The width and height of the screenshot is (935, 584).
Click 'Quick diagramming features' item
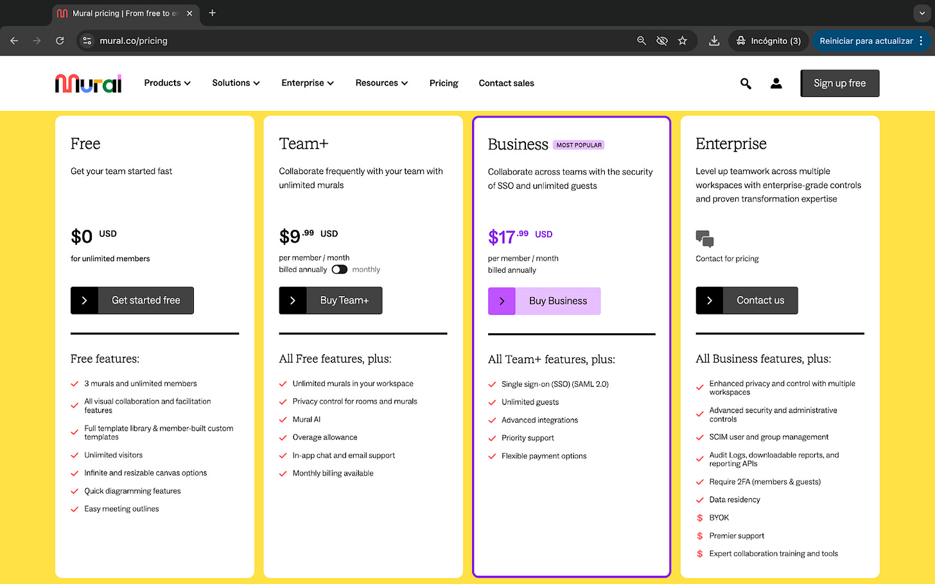pos(132,491)
